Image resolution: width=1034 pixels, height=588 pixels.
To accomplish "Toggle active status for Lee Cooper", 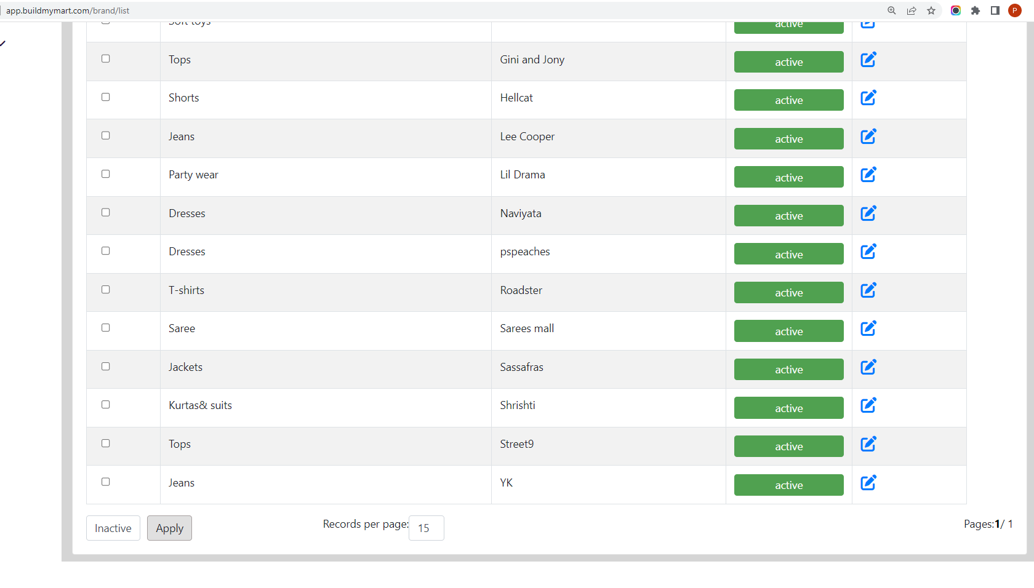I will coord(789,138).
